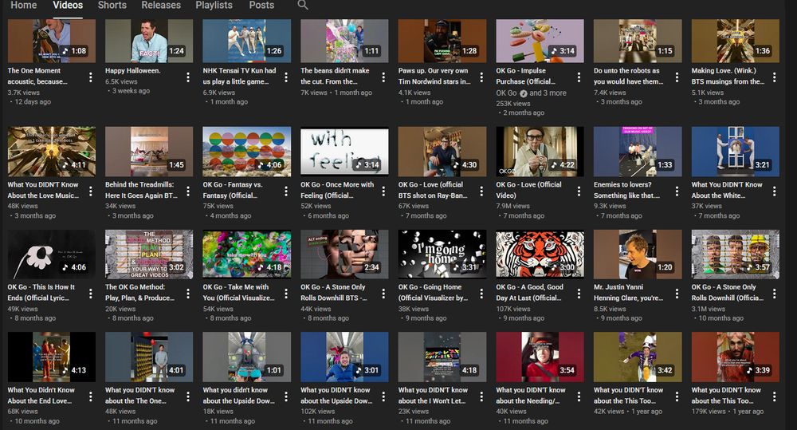Open options menu for Mr. Justin Yanni video
The width and height of the screenshot is (797, 430).
[x=677, y=294]
